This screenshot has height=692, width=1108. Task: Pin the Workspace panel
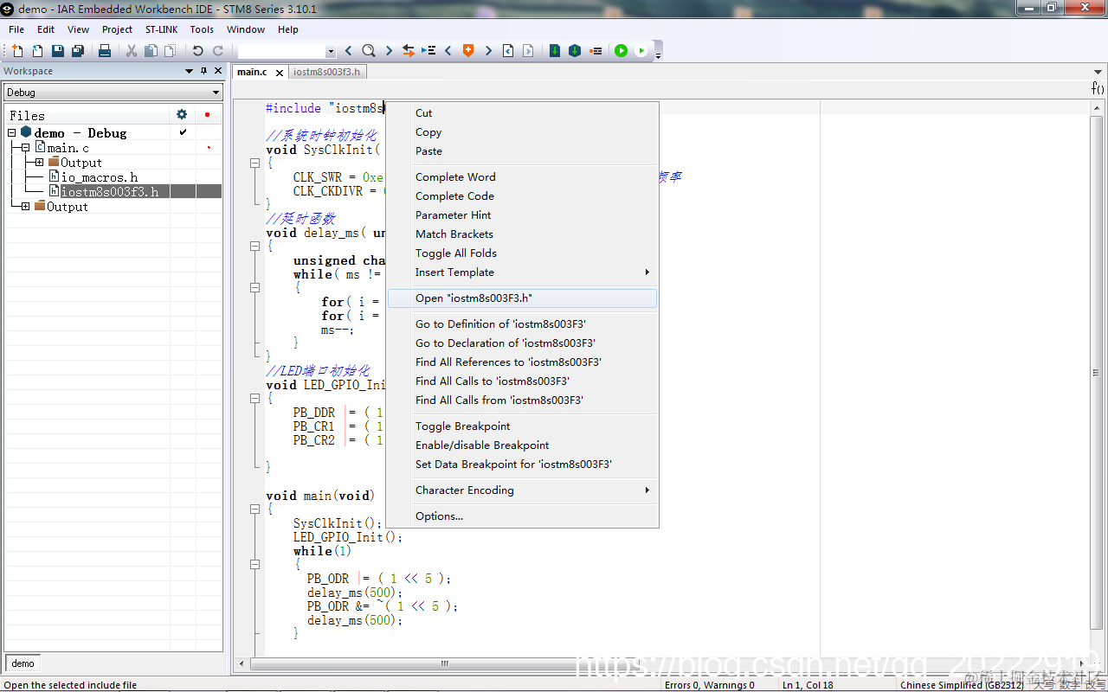tap(203, 71)
